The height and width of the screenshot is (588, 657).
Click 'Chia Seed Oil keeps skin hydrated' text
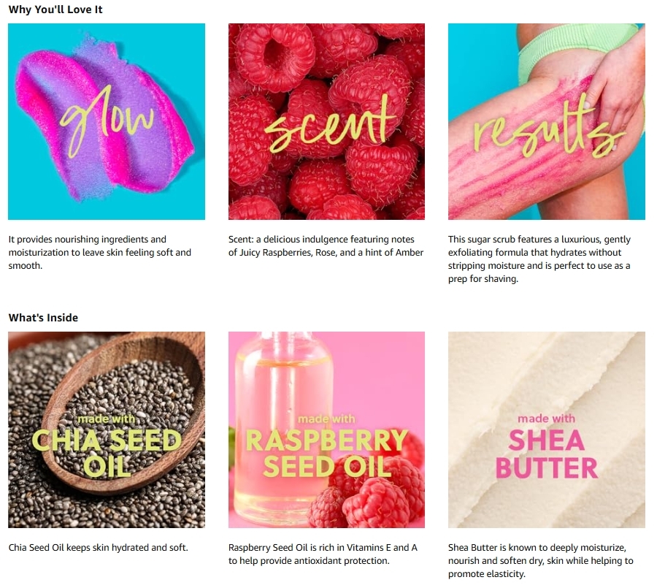coord(98,547)
